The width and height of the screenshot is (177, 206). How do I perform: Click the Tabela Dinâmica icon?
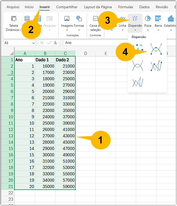[14, 18]
